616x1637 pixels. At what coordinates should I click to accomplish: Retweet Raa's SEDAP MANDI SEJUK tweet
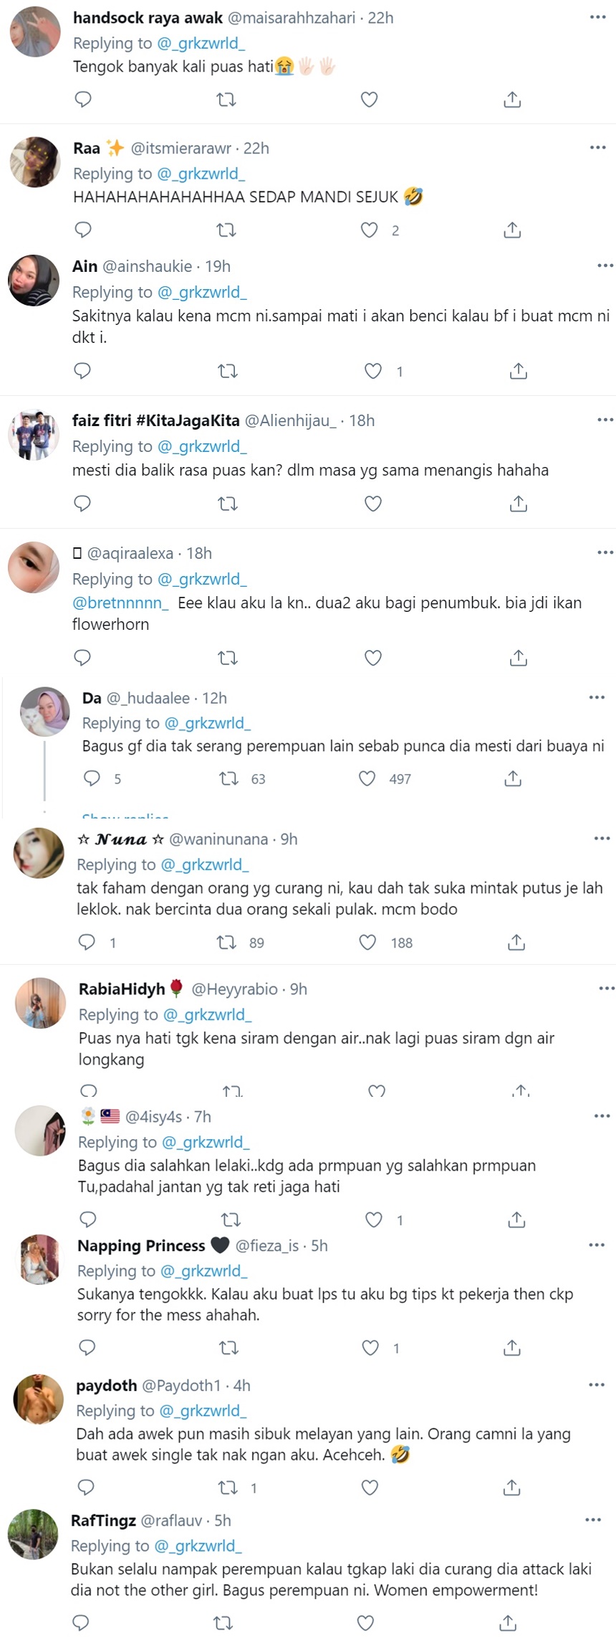click(x=226, y=230)
